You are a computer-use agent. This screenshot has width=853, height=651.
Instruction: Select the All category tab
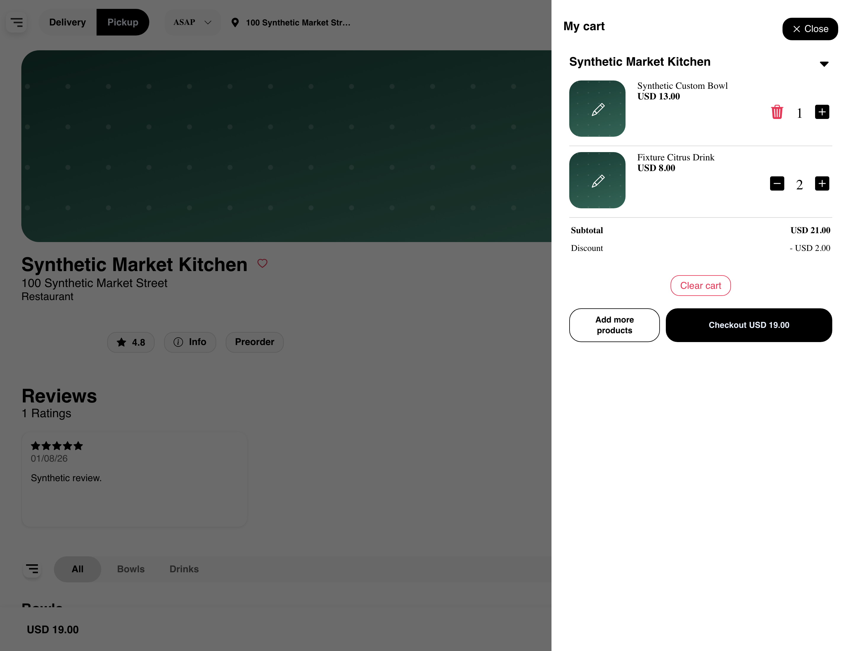point(78,569)
